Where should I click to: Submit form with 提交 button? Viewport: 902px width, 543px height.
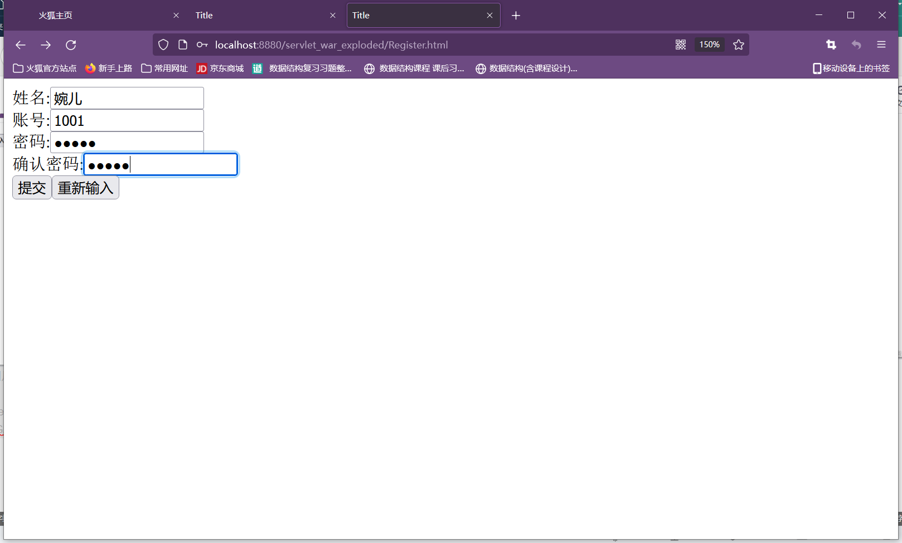click(x=32, y=188)
